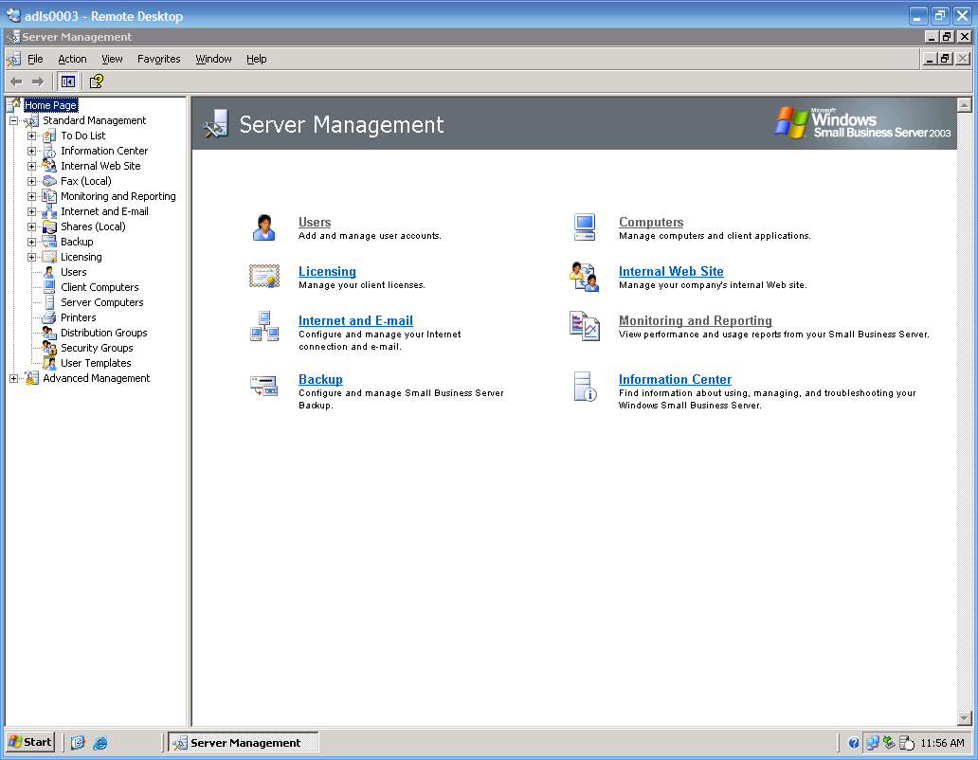Launch Internet Explorer from quick launch
This screenshot has width=978, height=760.
tap(100, 743)
